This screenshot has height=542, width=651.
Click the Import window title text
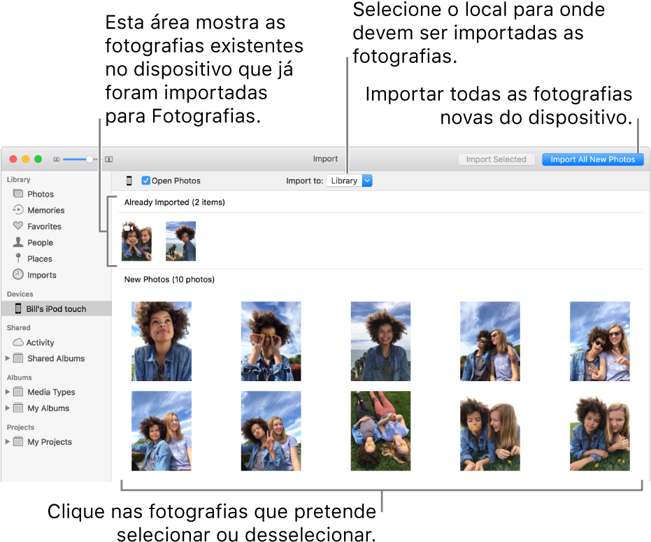(325, 159)
